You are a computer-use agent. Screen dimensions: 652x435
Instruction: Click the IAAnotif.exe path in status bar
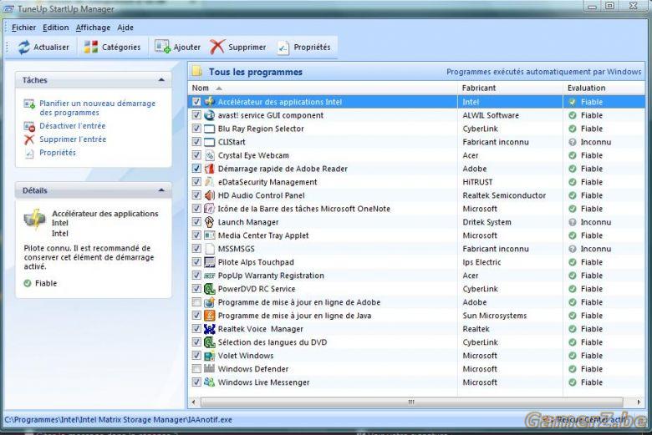[118, 420]
